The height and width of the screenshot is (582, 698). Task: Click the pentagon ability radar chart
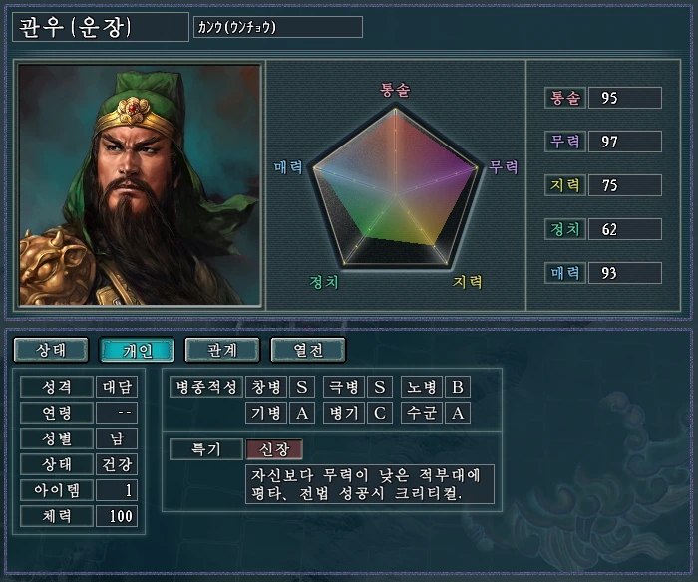[x=395, y=187]
